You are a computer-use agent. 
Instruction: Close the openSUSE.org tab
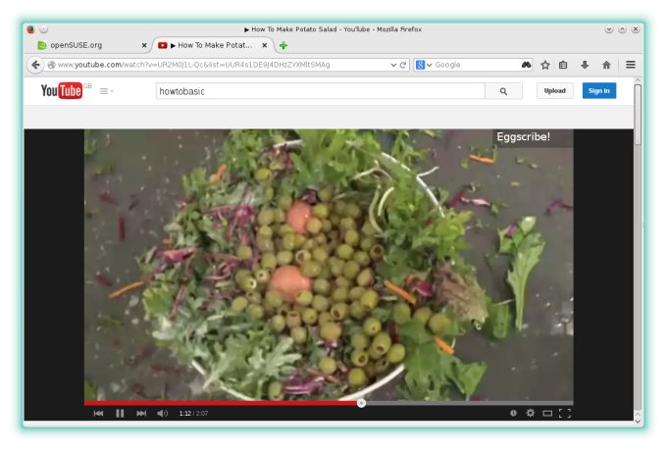click(x=144, y=45)
